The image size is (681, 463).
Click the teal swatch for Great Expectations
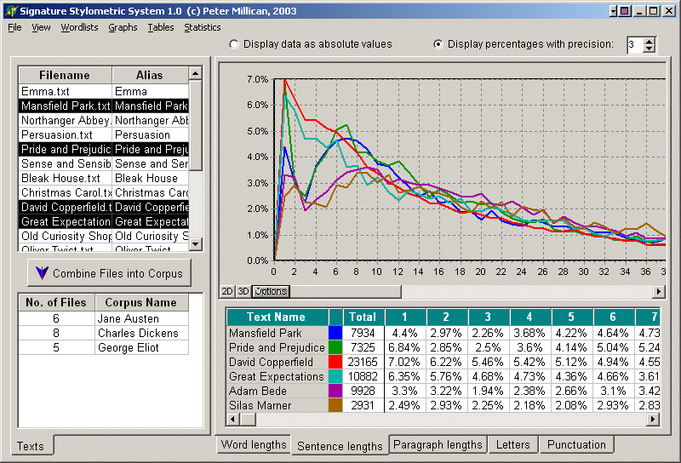pyautogui.click(x=335, y=376)
